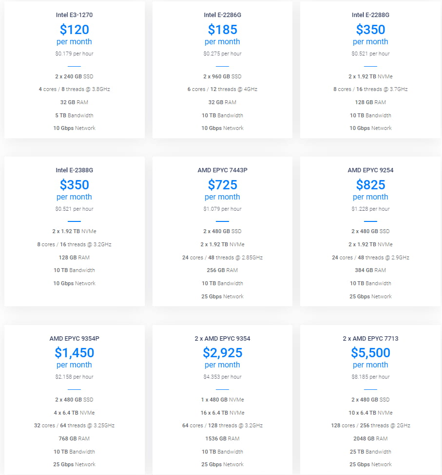Open the Intel E-2288G server card title
This screenshot has height=475, width=442.
370,15
